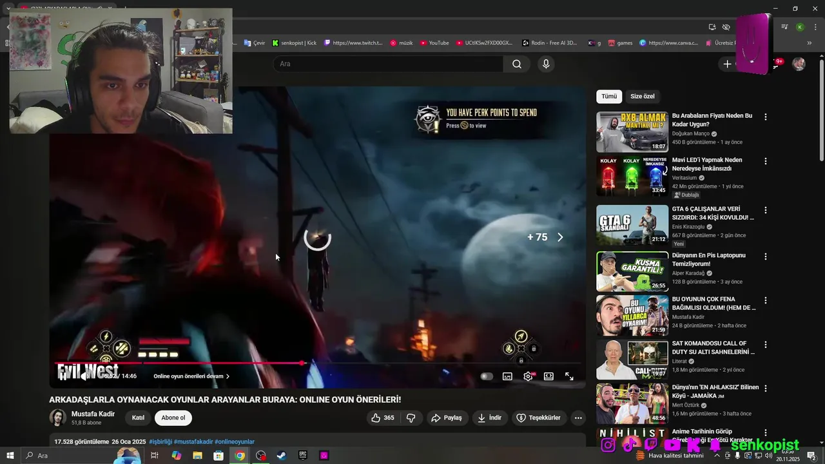Screen dimensions: 825x464
Task: Open 'Dünyanın En Pis Laptopunu Temizliyorum!' title
Action: (709, 260)
